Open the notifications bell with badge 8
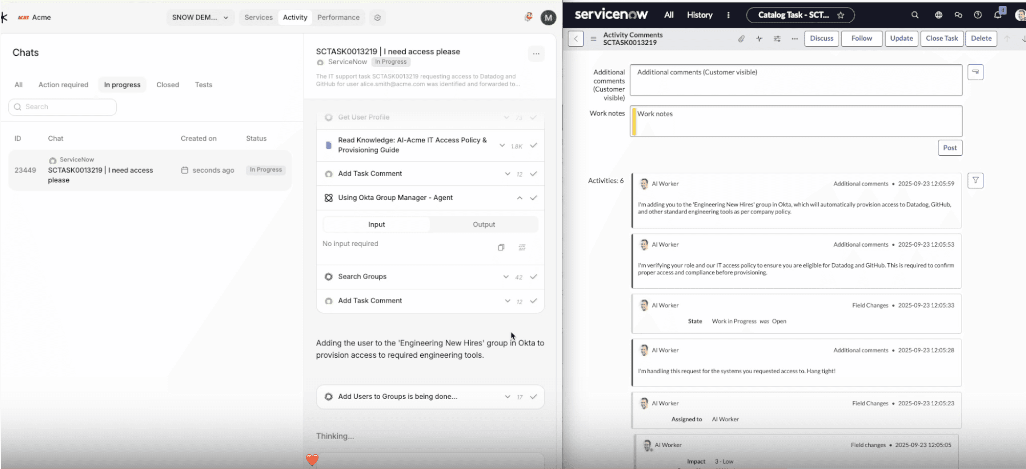The image size is (1026, 469). click(x=998, y=15)
